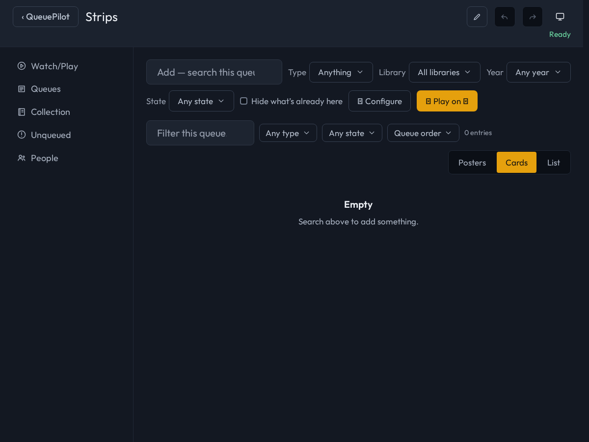Open the All libraries dropdown
Image resolution: width=589 pixels, height=442 pixels.
445,72
